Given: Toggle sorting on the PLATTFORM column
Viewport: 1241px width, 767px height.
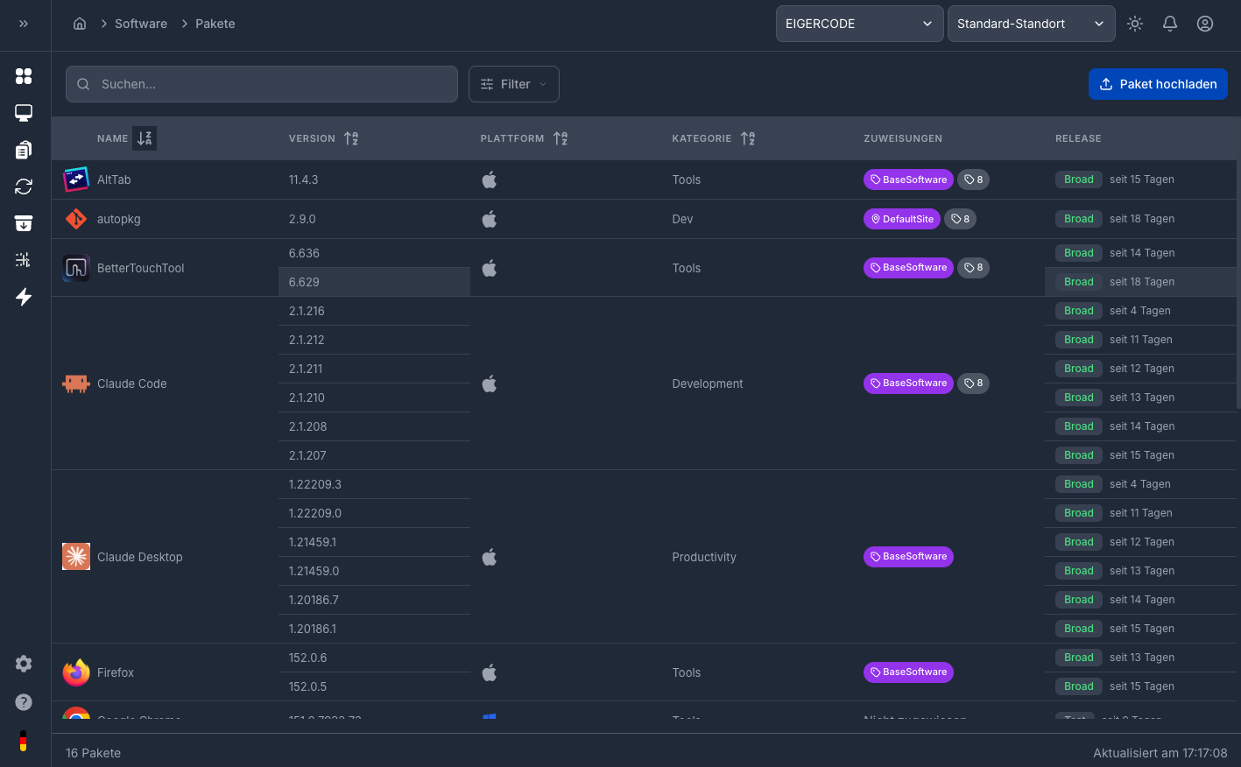Looking at the screenshot, I should click(561, 138).
